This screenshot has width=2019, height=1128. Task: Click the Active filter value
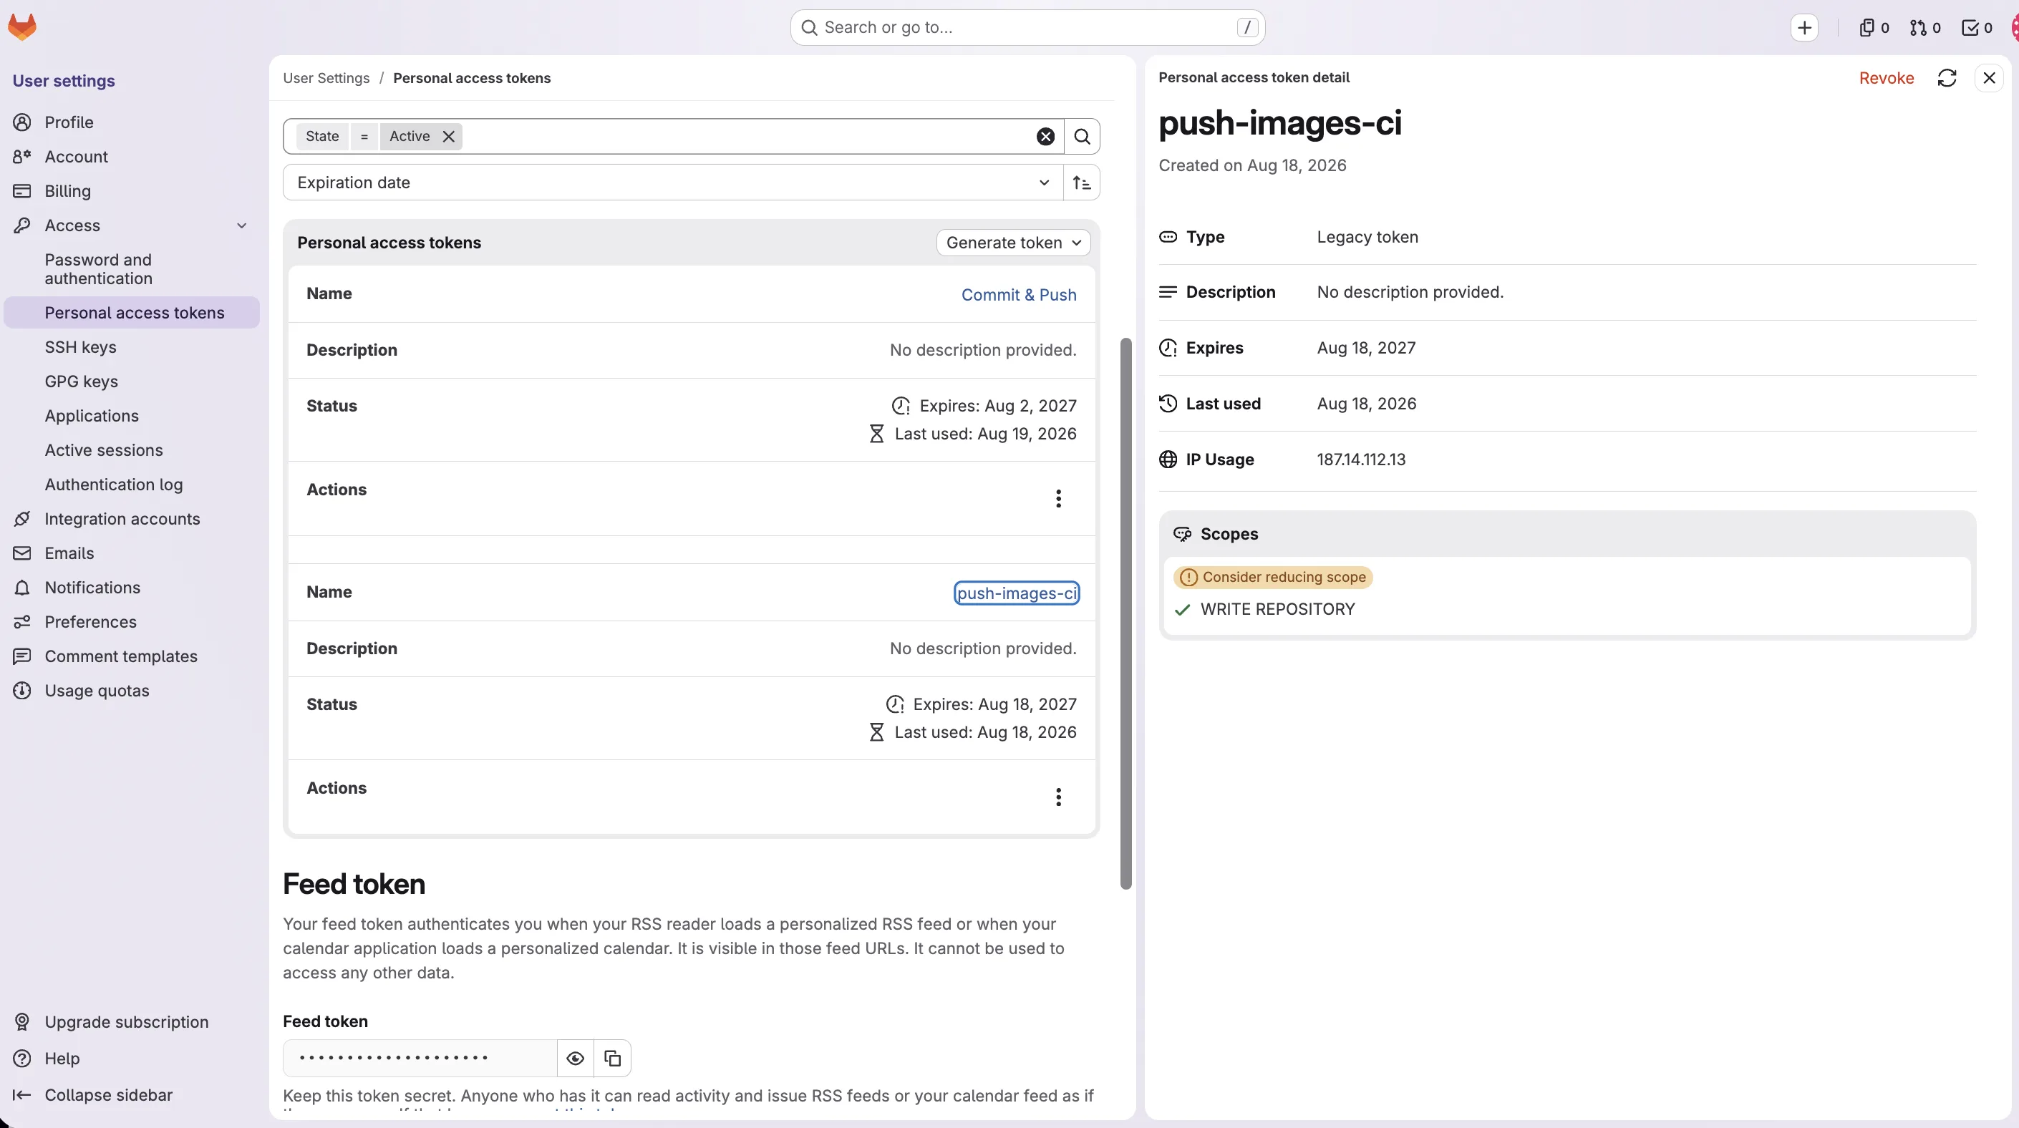(409, 136)
